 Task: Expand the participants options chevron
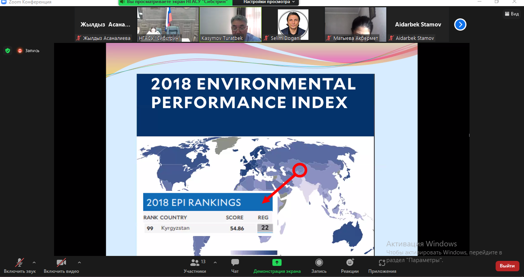click(215, 262)
